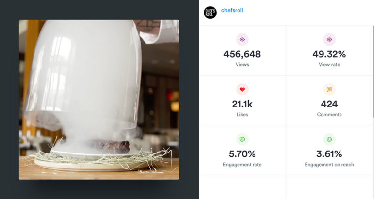The image size is (374, 199).
Task: Select the 3.61% engagement on reach value
Action: [329, 154]
